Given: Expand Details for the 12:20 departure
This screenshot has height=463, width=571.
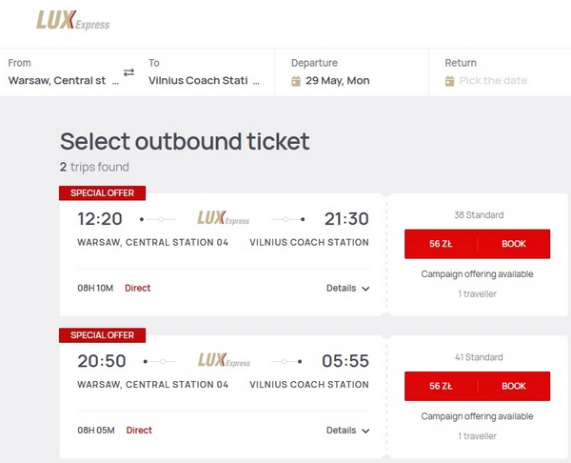Looking at the screenshot, I should click(347, 288).
